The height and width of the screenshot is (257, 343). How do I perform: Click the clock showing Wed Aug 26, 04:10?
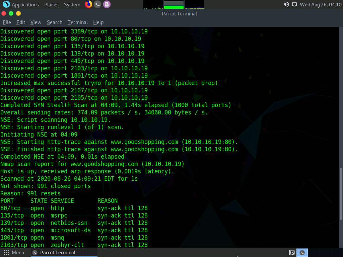click(x=321, y=5)
